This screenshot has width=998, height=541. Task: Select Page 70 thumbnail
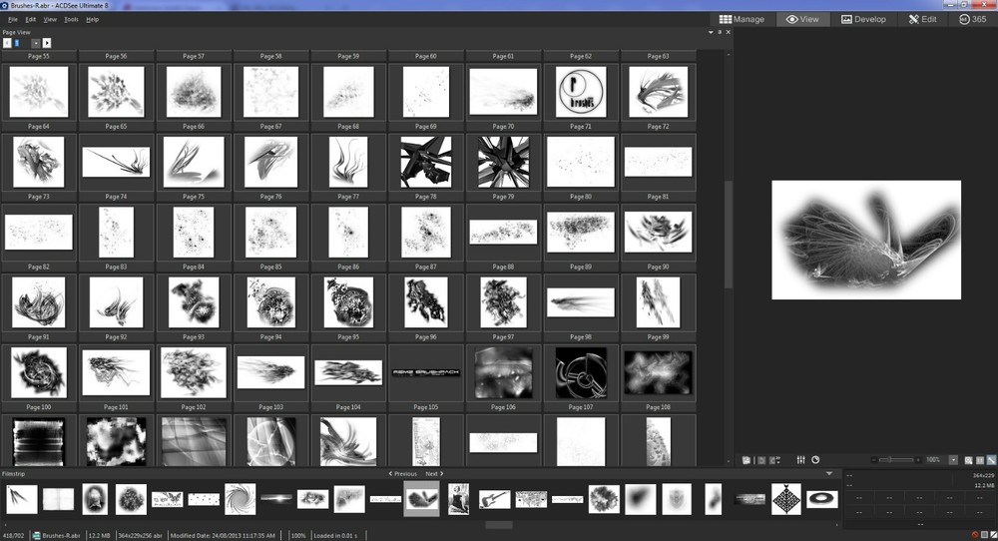point(503,162)
